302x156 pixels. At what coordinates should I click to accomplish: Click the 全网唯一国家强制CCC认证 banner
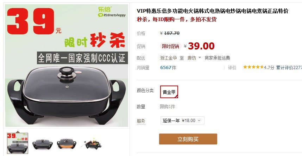tap(82, 58)
